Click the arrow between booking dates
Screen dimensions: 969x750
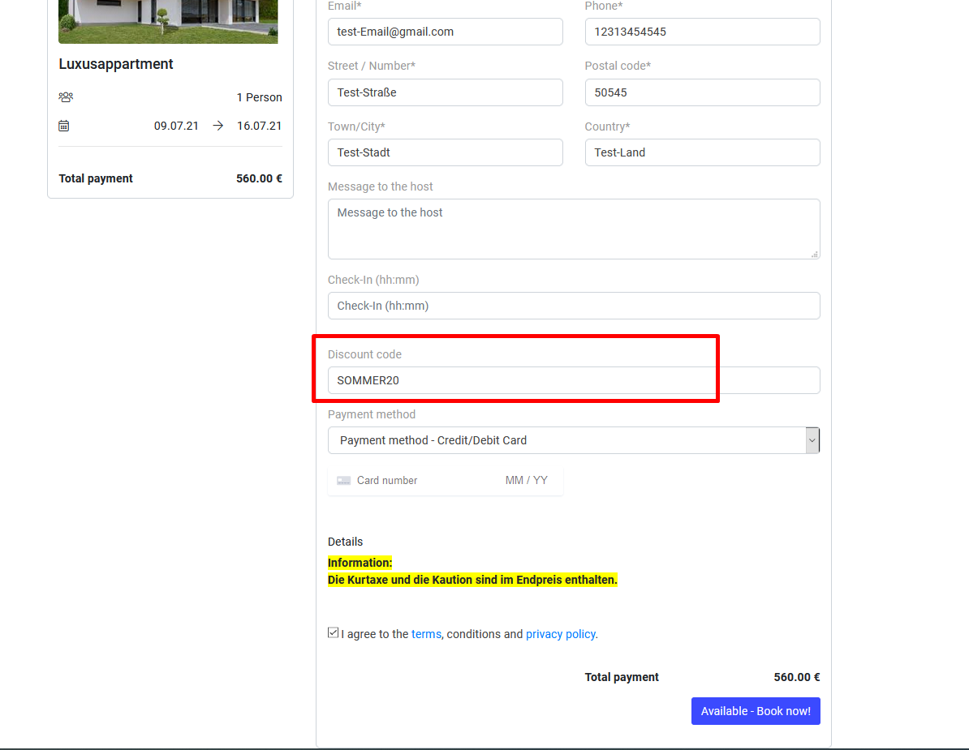pos(217,126)
